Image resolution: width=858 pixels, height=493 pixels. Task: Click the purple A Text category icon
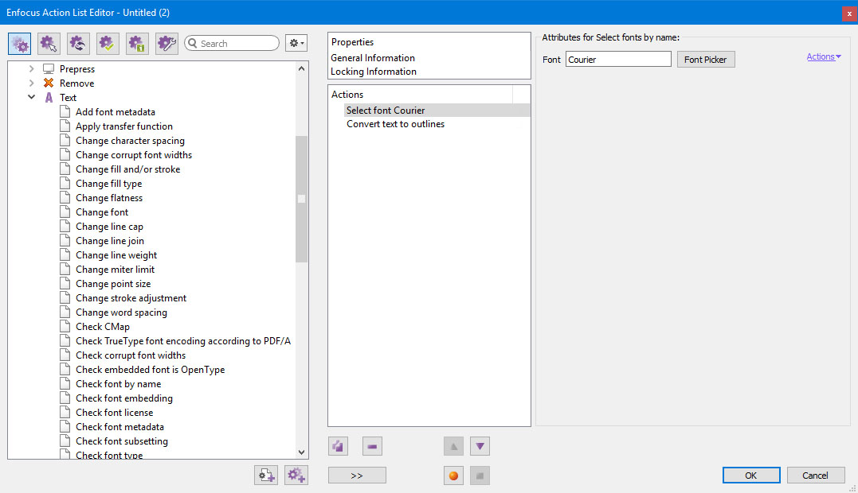49,98
